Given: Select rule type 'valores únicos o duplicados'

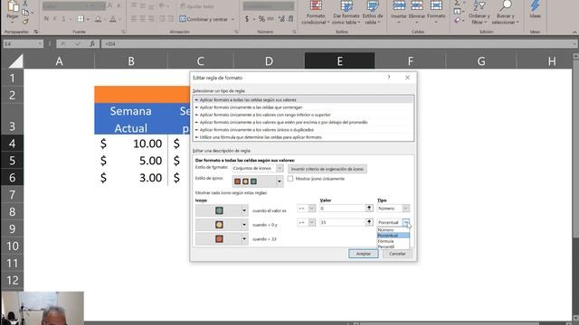Looking at the screenshot, I should coord(303,130).
